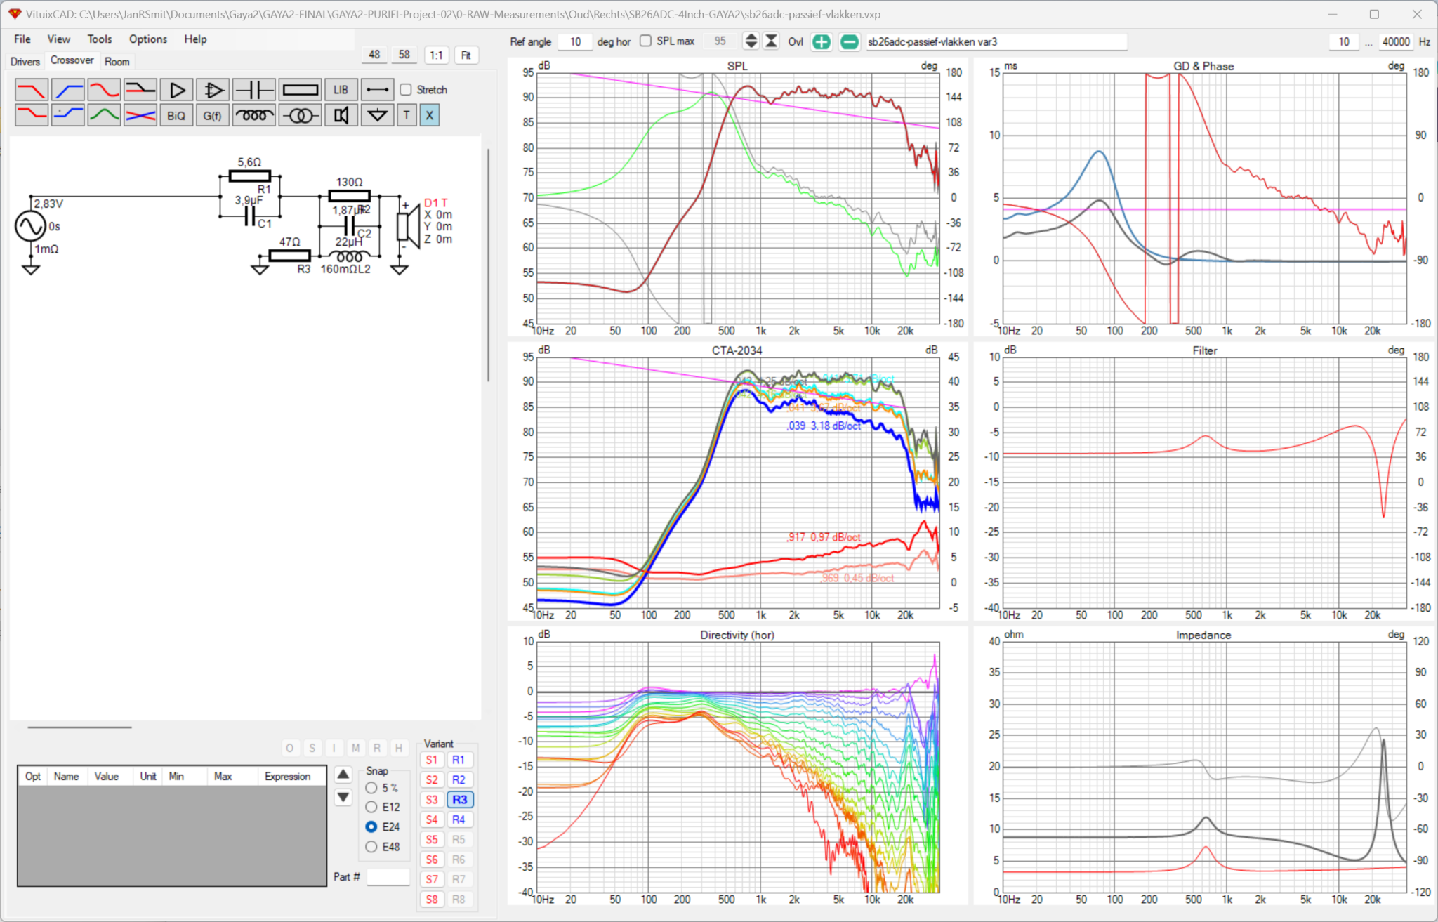Viewport: 1438px width, 922px height.
Task: Switch to the Drivers tab
Action: pyautogui.click(x=25, y=62)
